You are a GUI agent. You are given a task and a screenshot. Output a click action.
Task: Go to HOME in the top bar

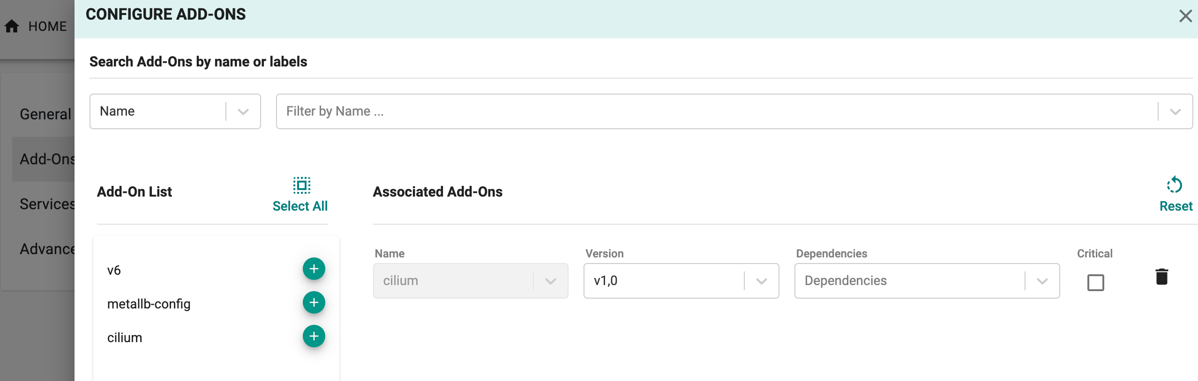pos(47,26)
